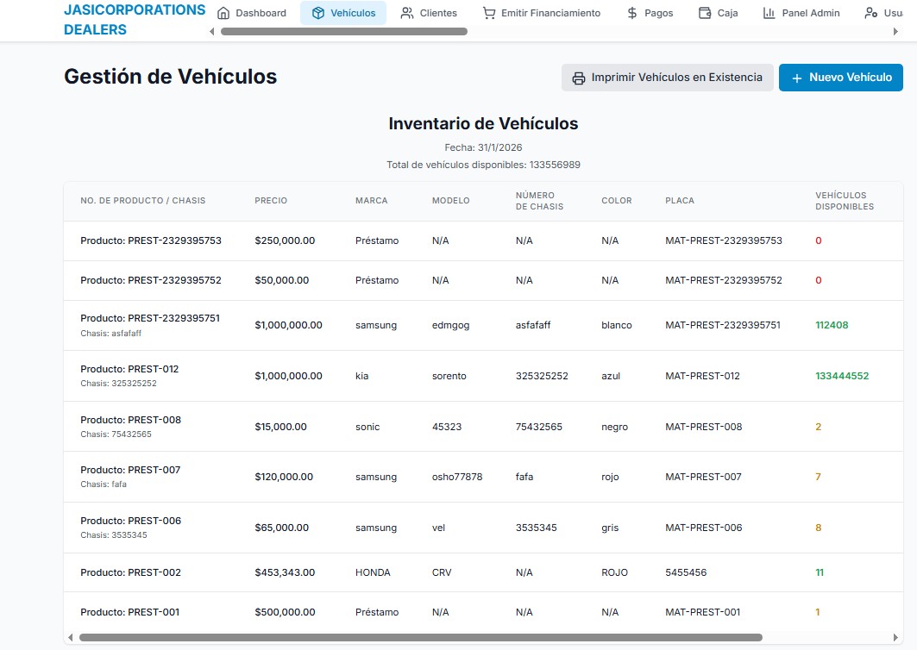Click the JASICORPORATIONS DEALERS logo link
Image resolution: width=917 pixels, height=650 pixels.
[134, 19]
